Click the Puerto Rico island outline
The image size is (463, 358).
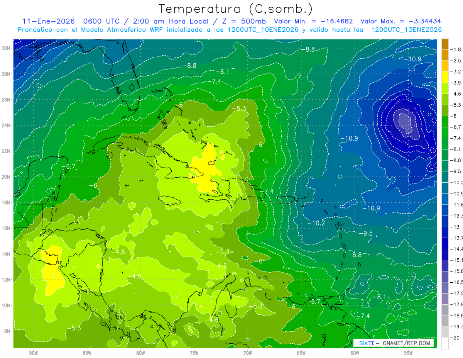[x=286, y=199]
